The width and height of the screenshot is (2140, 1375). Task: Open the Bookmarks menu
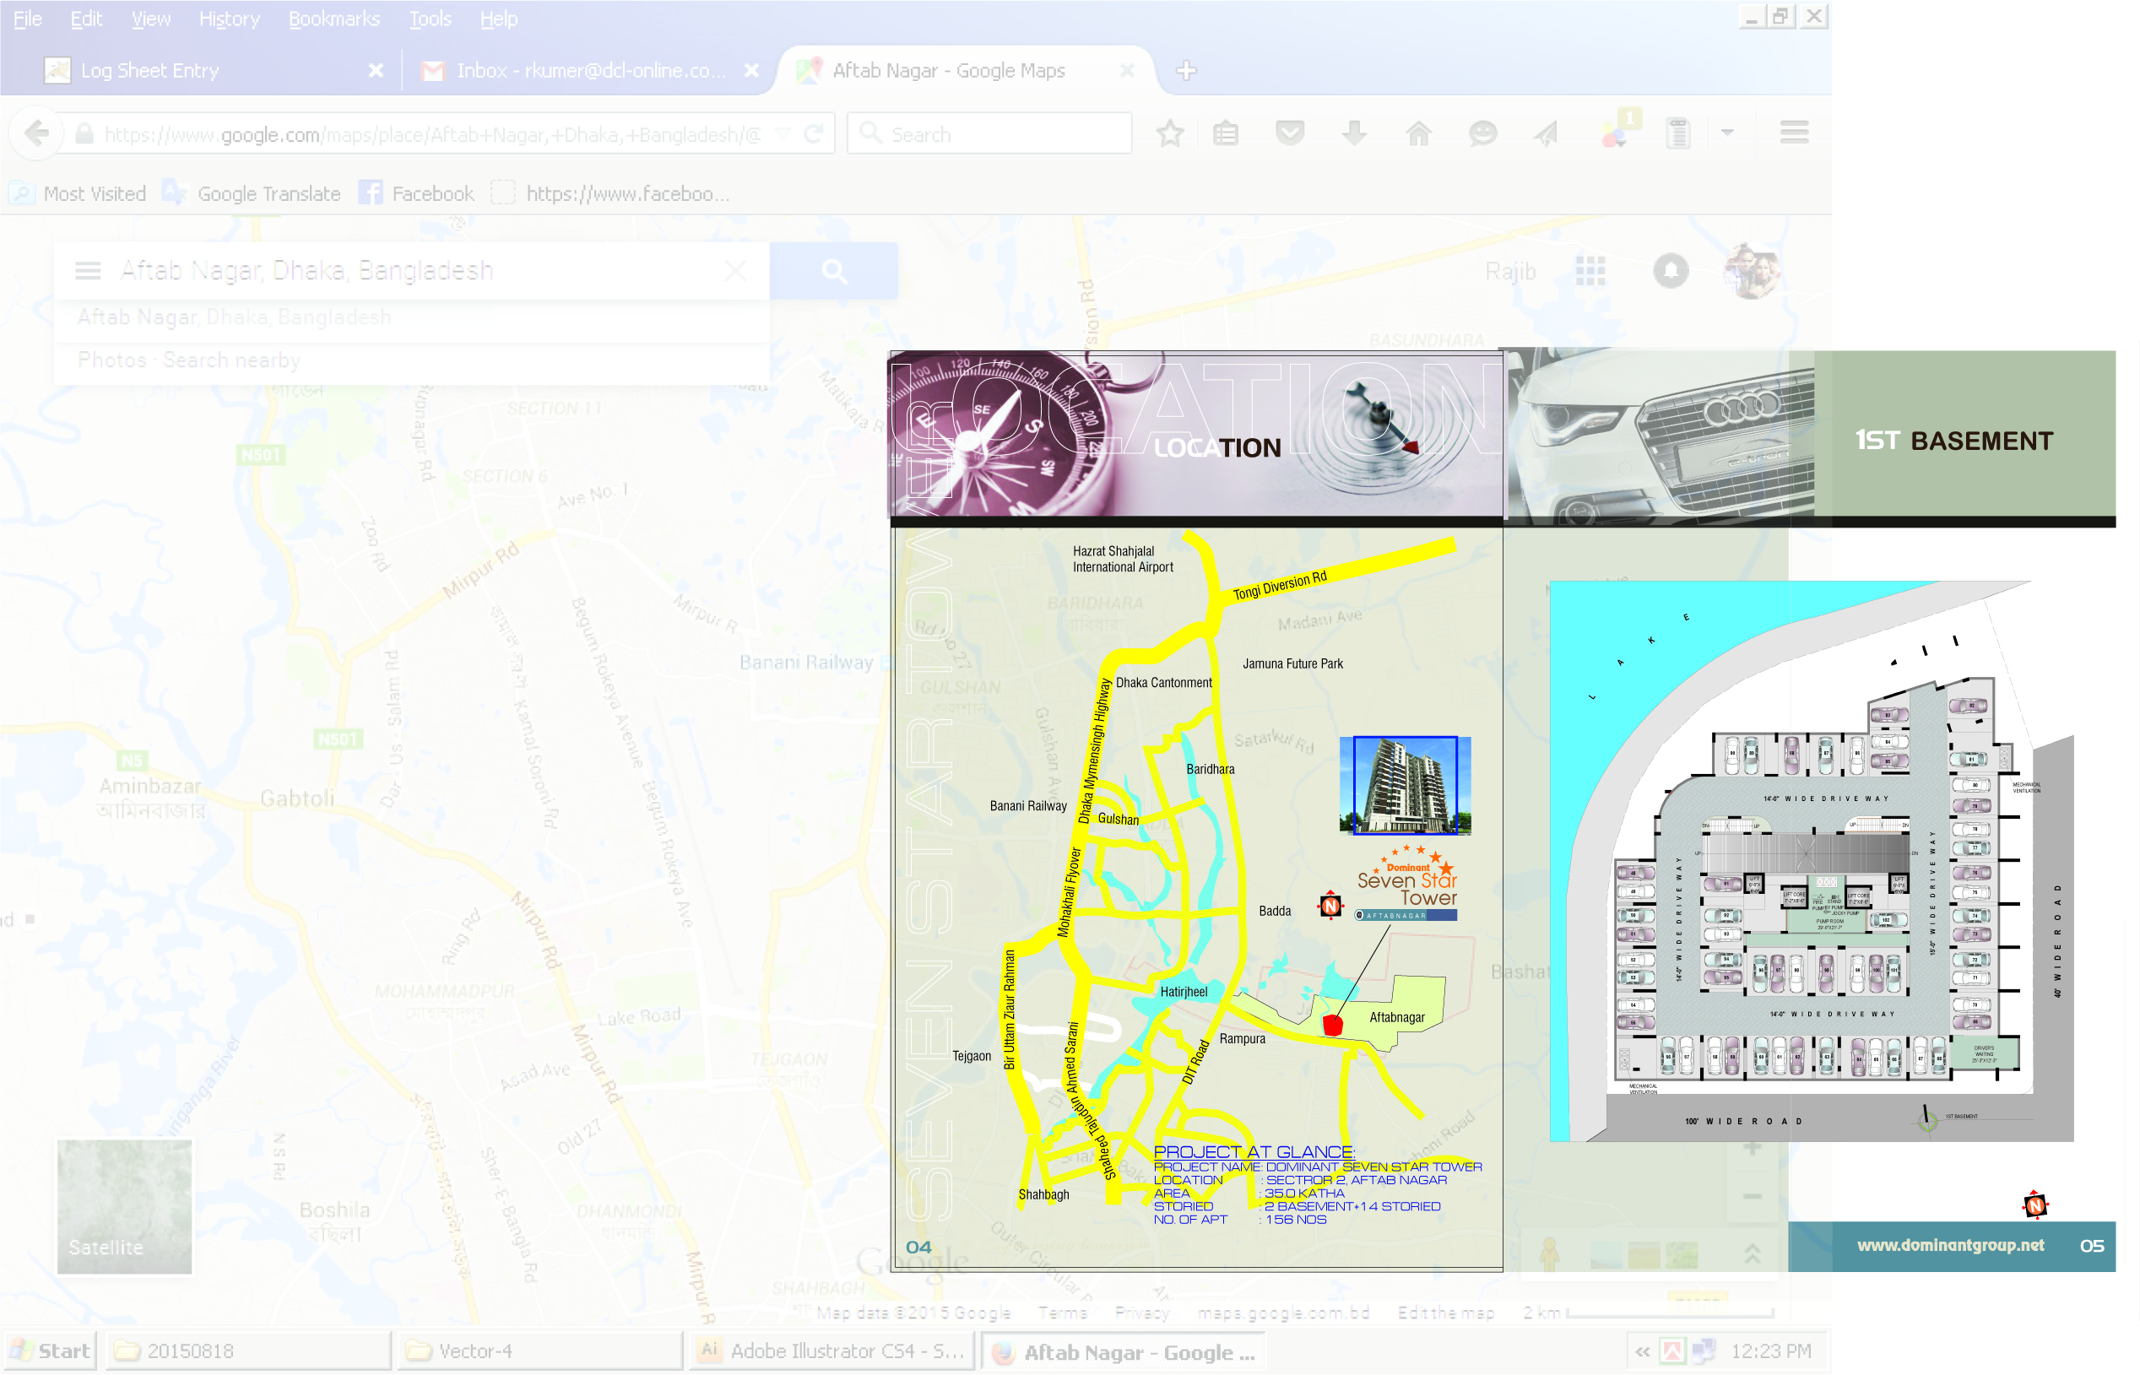(334, 19)
